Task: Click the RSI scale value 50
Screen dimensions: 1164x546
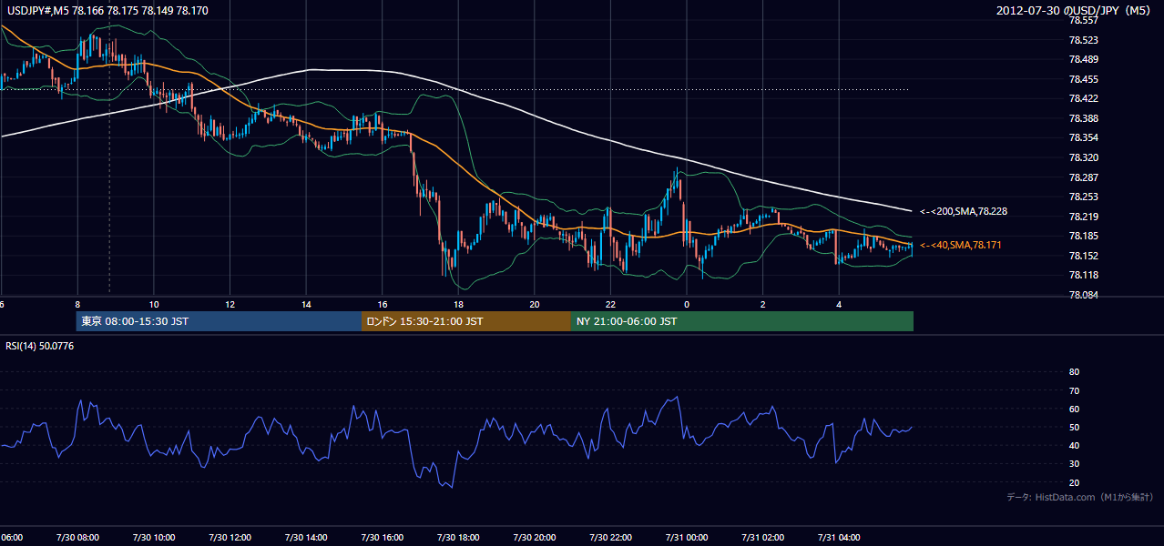Action: tap(1075, 428)
